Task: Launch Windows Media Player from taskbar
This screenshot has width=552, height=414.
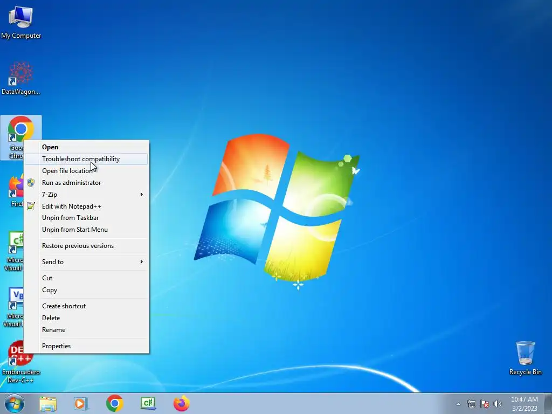Action: tap(81, 403)
